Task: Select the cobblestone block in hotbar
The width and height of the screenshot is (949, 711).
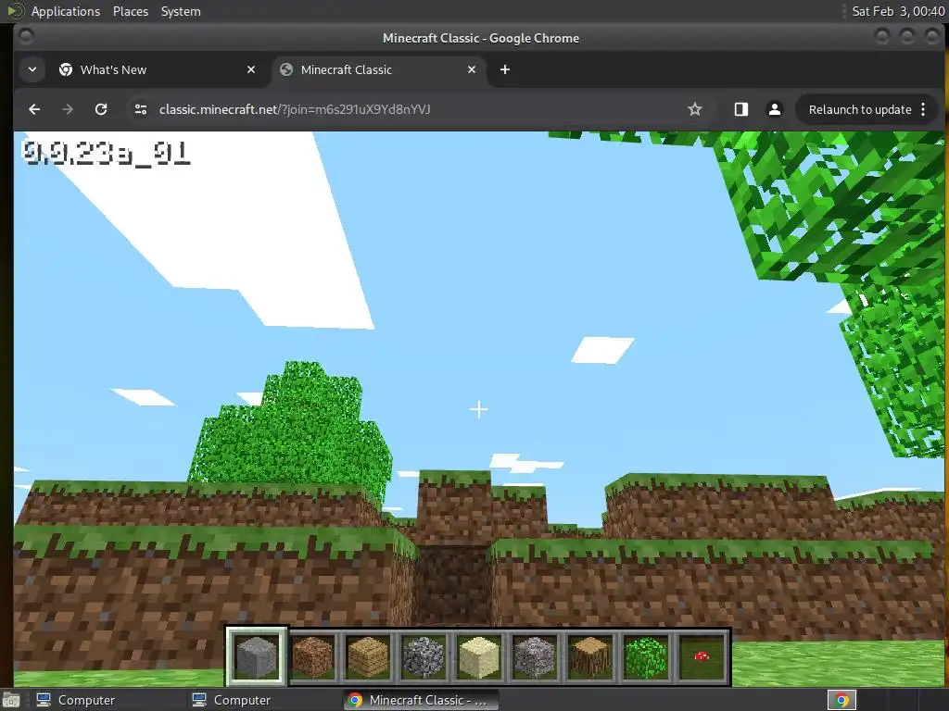Action: coord(424,656)
